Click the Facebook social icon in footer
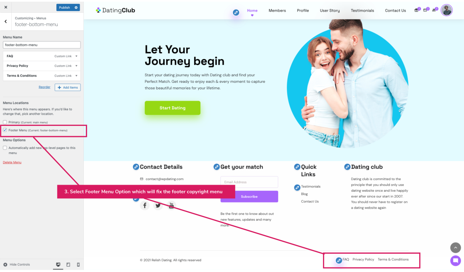This screenshot has width=464, height=272. click(145, 205)
